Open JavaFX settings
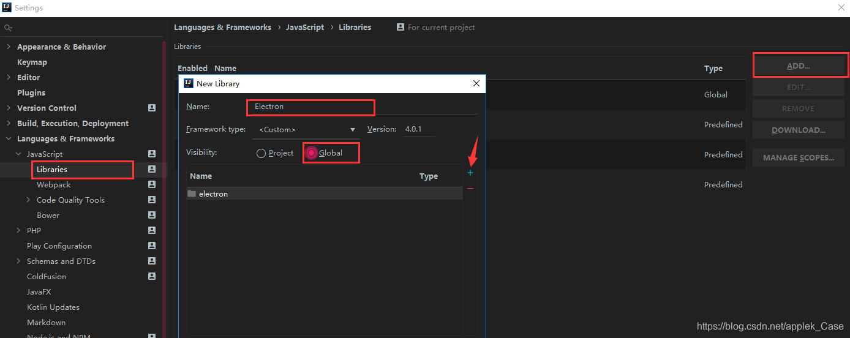Screen dimensions: 850x338 39,291
